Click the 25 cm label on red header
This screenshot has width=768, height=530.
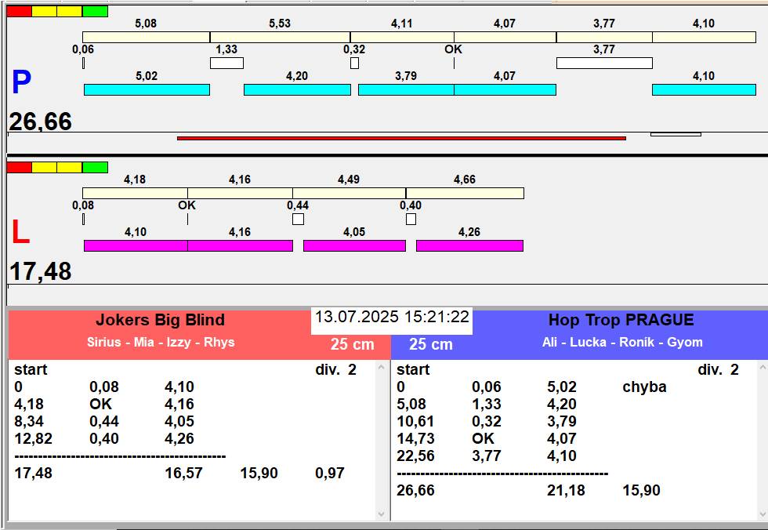352,344
